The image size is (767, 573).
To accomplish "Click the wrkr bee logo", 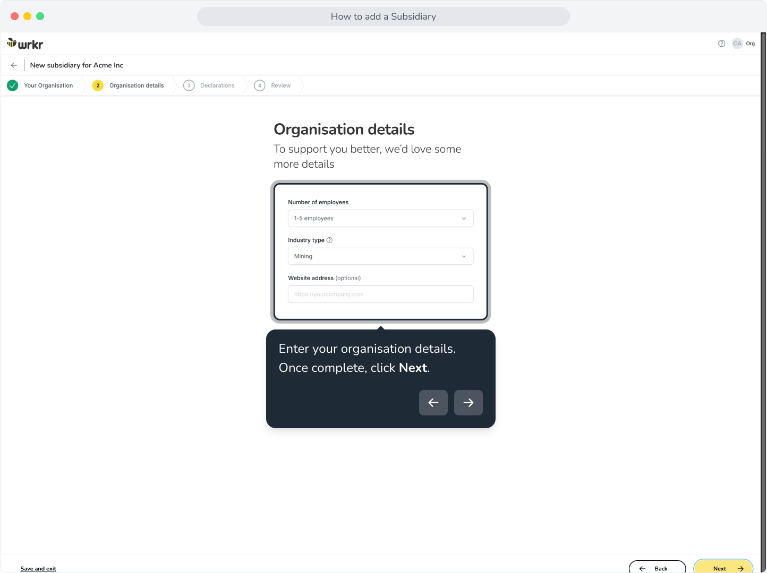I will (25, 44).
